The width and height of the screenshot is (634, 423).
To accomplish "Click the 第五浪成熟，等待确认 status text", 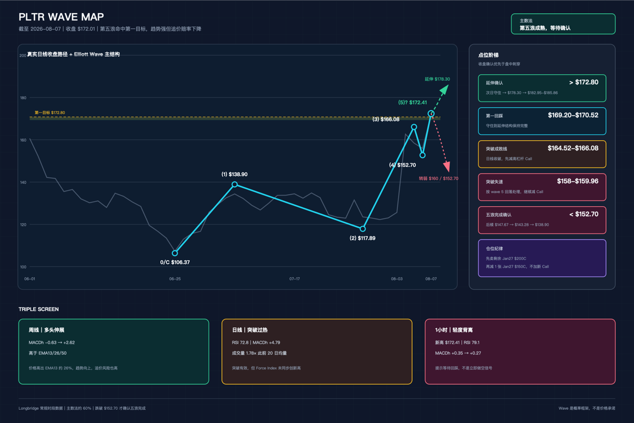I will pyautogui.click(x=545, y=28).
